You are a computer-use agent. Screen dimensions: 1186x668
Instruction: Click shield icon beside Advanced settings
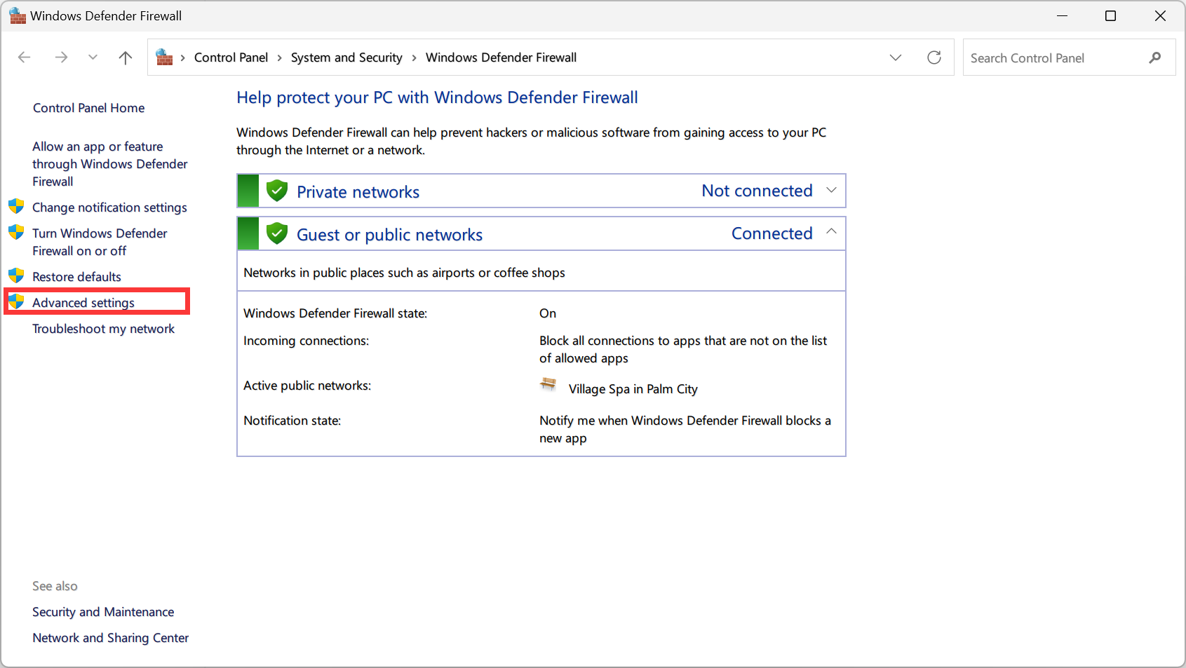click(x=16, y=302)
